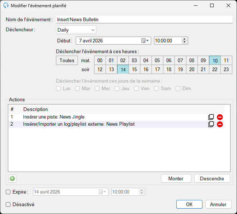Focus the Nom de l'événement text field

pos(144,19)
